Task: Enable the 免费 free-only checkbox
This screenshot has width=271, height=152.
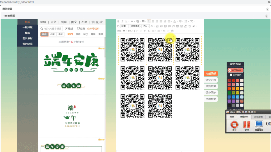Action: 78,28
